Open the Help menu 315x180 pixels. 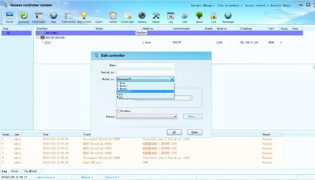point(287,5)
